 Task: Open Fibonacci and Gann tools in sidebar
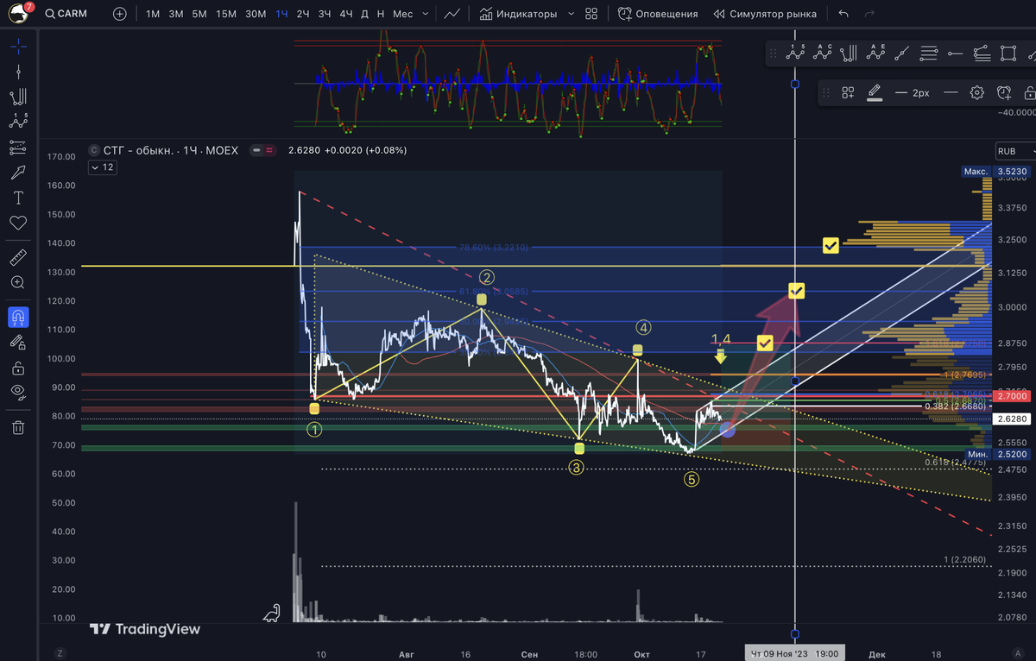(18, 97)
